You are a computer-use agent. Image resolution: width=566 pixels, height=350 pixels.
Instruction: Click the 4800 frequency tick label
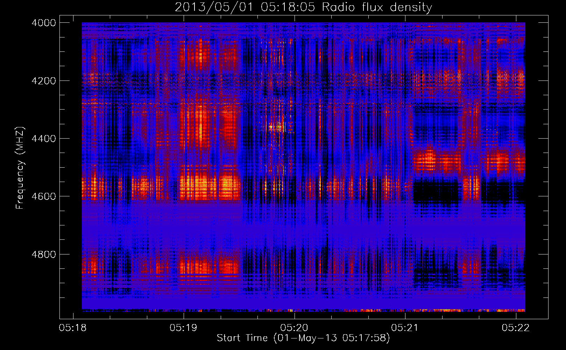pyautogui.click(x=44, y=254)
